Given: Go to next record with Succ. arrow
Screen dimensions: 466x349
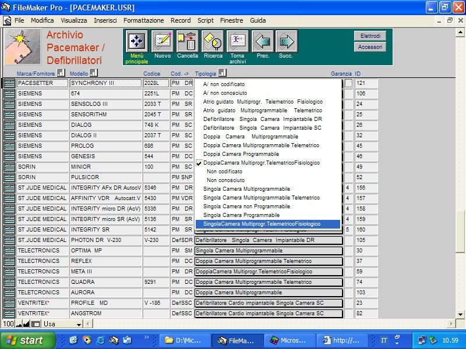Looking at the screenshot, I should tap(286, 42).
